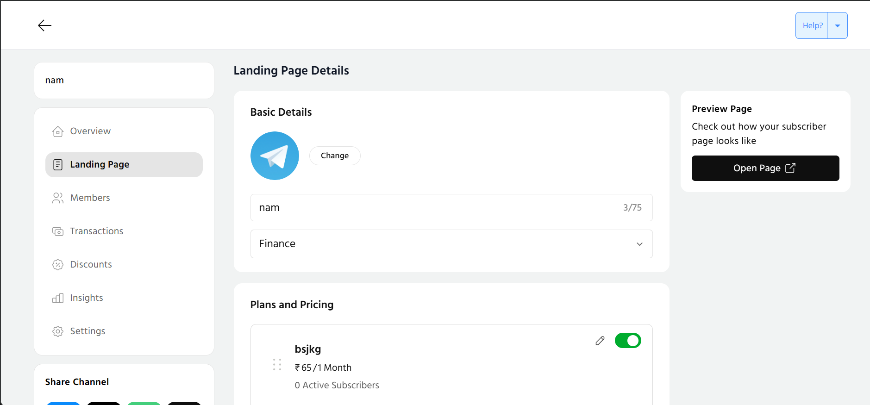The height and width of the screenshot is (405, 870).
Task: Click the back arrow icon
Action: click(x=44, y=25)
